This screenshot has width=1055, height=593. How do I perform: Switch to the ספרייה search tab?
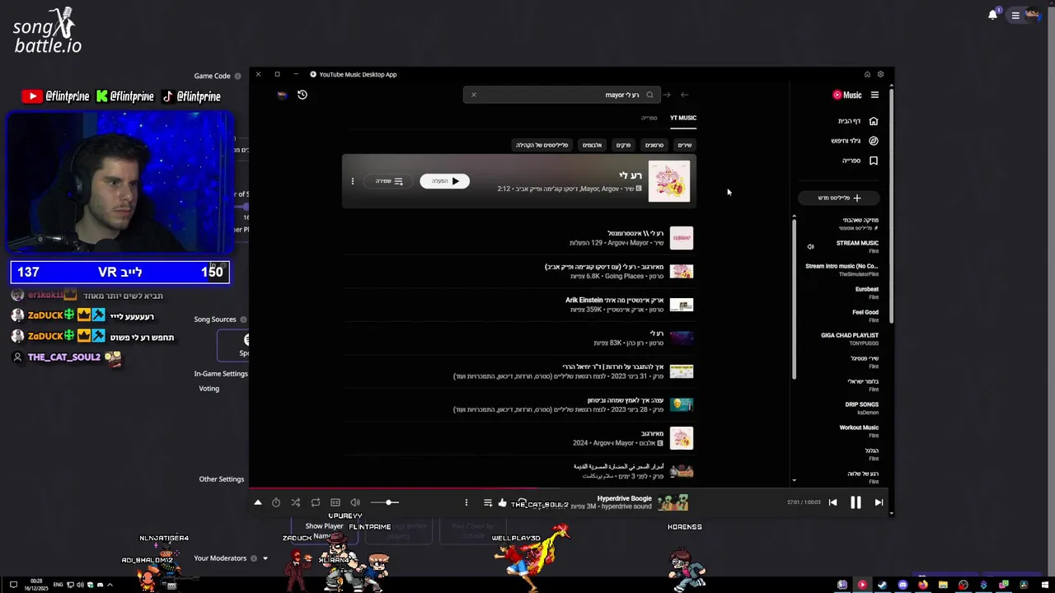649,118
